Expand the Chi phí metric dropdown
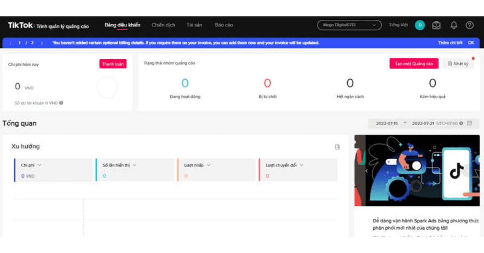 point(39,165)
